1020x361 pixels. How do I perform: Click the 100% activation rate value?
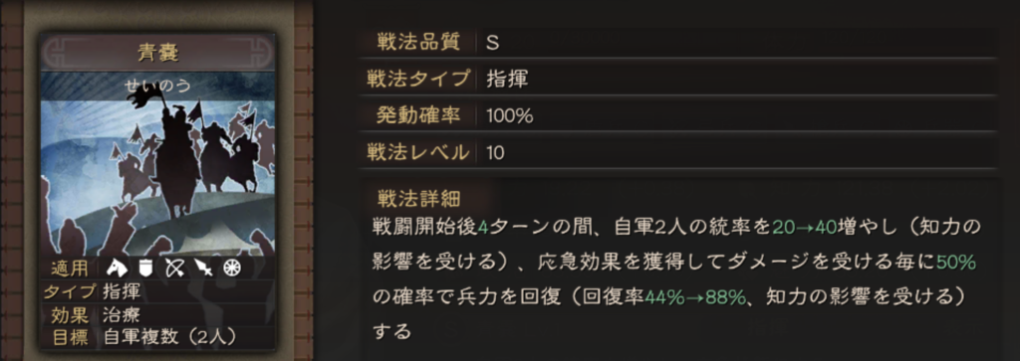(509, 117)
